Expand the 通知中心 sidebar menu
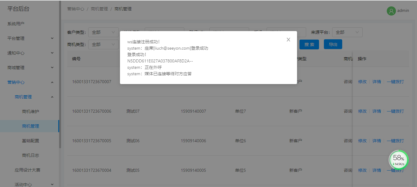This screenshot has width=417, height=187. pos(30,53)
